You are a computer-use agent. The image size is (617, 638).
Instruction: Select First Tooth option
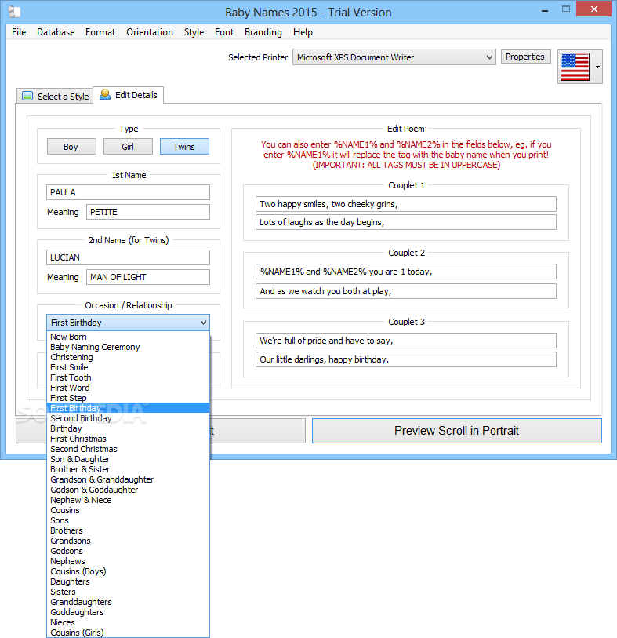tap(128, 377)
